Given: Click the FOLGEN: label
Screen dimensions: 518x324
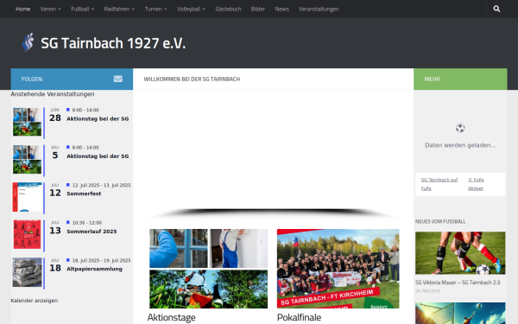Looking at the screenshot, I should [x=33, y=79].
